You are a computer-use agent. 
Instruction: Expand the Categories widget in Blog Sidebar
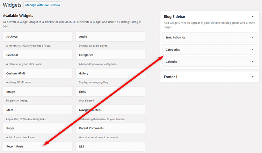(253, 50)
